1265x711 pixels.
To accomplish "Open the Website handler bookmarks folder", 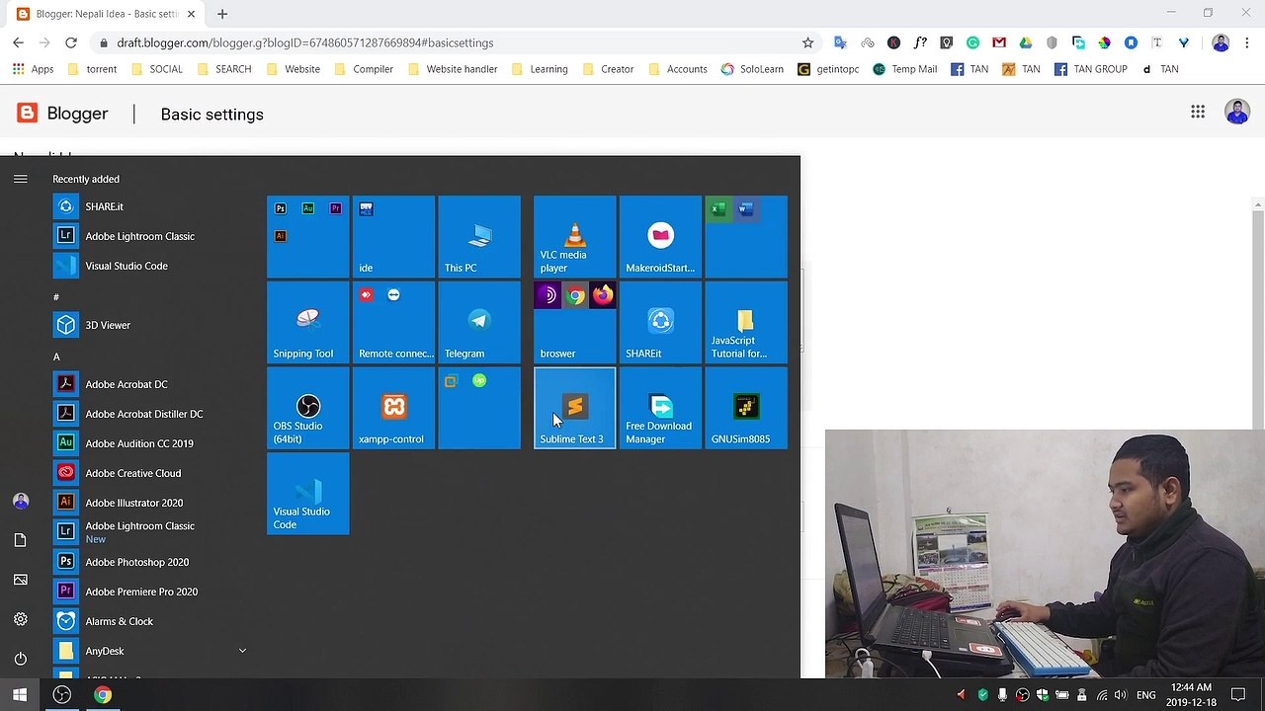I will 452,69.
